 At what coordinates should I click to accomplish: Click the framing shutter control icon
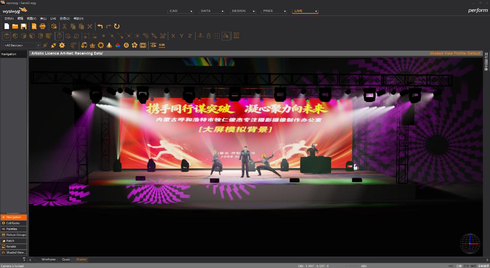click(143, 45)
